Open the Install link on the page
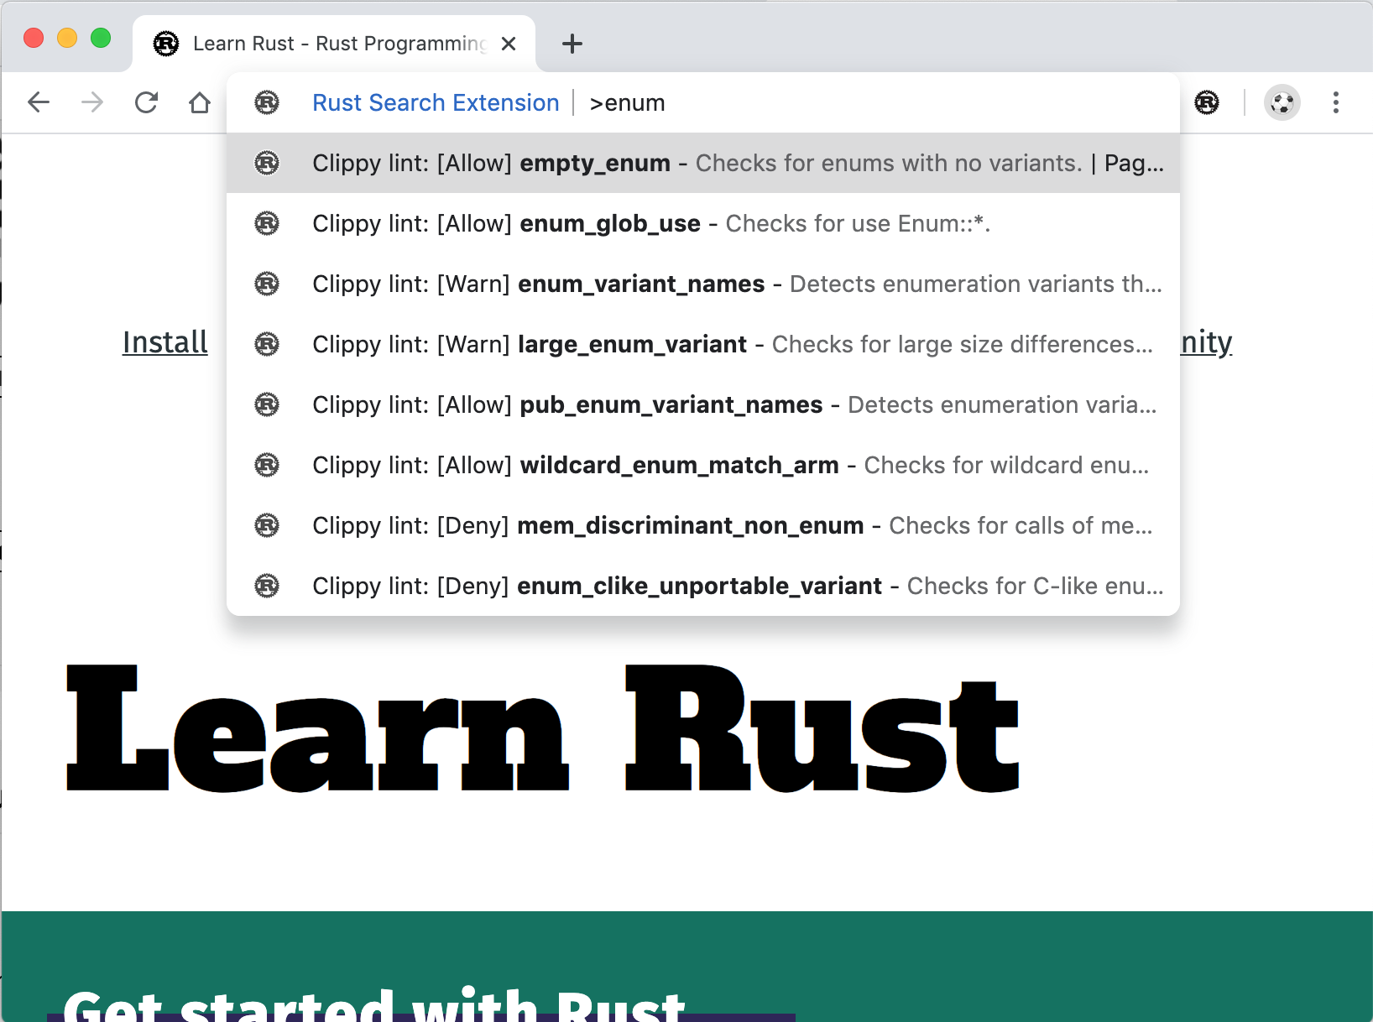This screenshot has width=1373, height=1022. (165, 342)
